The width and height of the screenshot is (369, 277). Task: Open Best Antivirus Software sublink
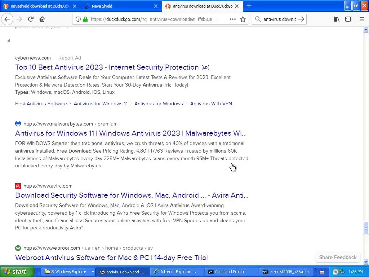point(41,104)
